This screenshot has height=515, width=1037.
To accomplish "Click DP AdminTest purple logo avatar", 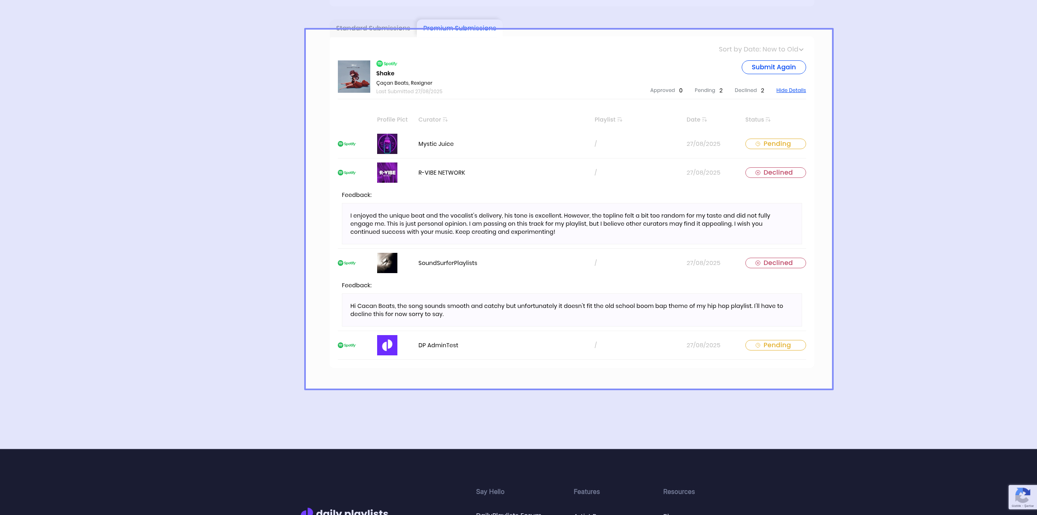I will pos(387,345).
